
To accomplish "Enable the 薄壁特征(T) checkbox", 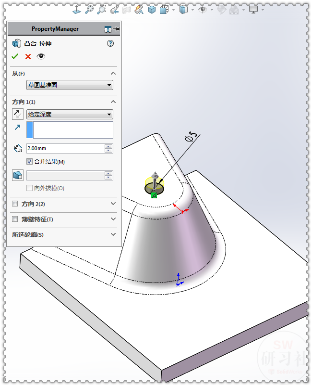I will pyautogui.click(x=15, y=219).
